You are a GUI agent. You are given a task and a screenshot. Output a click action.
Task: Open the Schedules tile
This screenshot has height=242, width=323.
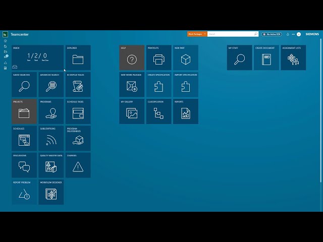click(x=24, y=138)
